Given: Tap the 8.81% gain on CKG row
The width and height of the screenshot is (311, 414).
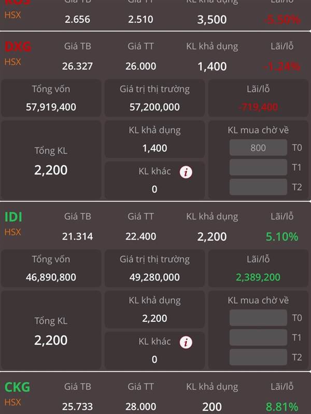Looking at the screenshot, I should click(282, 407).
